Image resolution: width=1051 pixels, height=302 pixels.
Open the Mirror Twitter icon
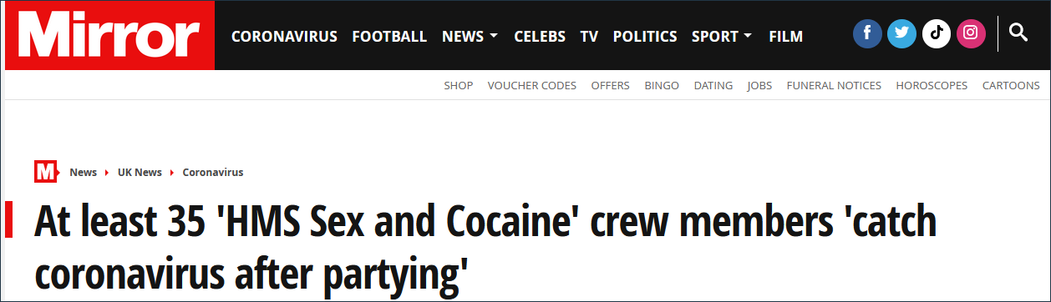(x=901, y=33)
